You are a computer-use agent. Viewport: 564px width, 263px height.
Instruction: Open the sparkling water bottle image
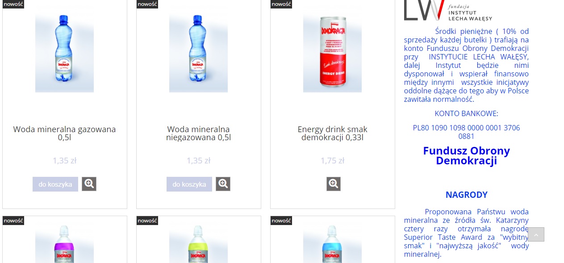(x=64, y=49)
